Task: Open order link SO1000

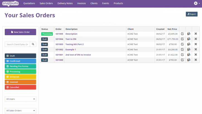Action: tap(59, 60)
